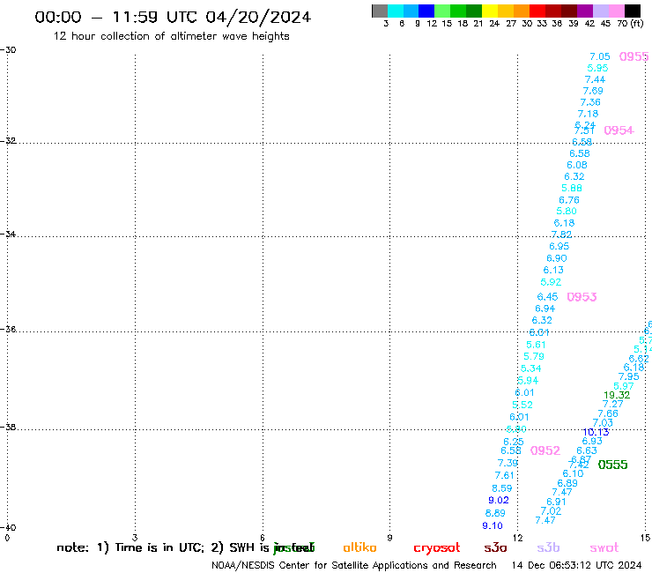This screenshot has height=573, width=652.
Task: Click the "altika" satellite legend label
Action: tap(359, 547)
